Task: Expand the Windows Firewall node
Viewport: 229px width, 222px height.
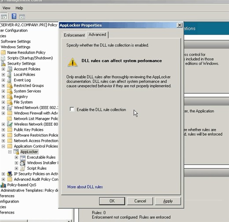Action: 3,113
